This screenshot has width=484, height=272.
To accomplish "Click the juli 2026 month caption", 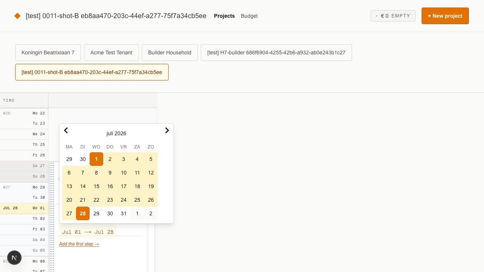I will [x=116, y=133].
